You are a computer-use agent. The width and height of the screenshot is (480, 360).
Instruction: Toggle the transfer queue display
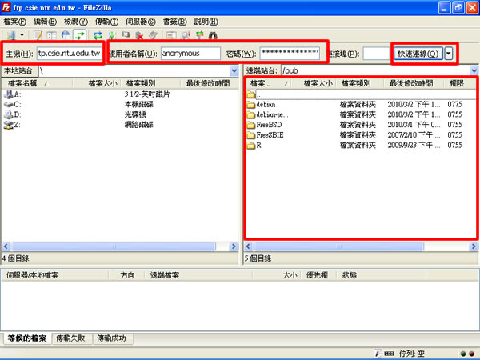[x=79, y=35]
